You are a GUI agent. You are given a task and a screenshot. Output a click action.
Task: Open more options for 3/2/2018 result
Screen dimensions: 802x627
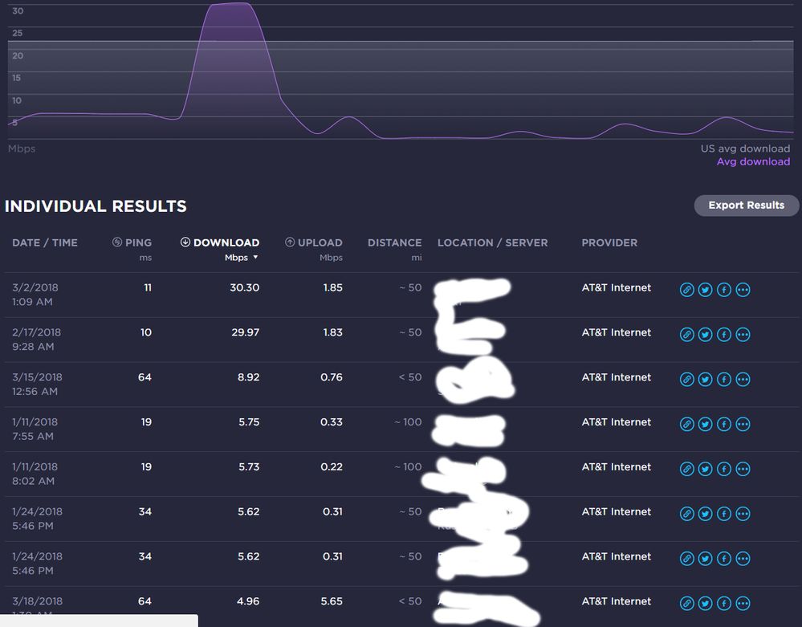click(743, 290)
